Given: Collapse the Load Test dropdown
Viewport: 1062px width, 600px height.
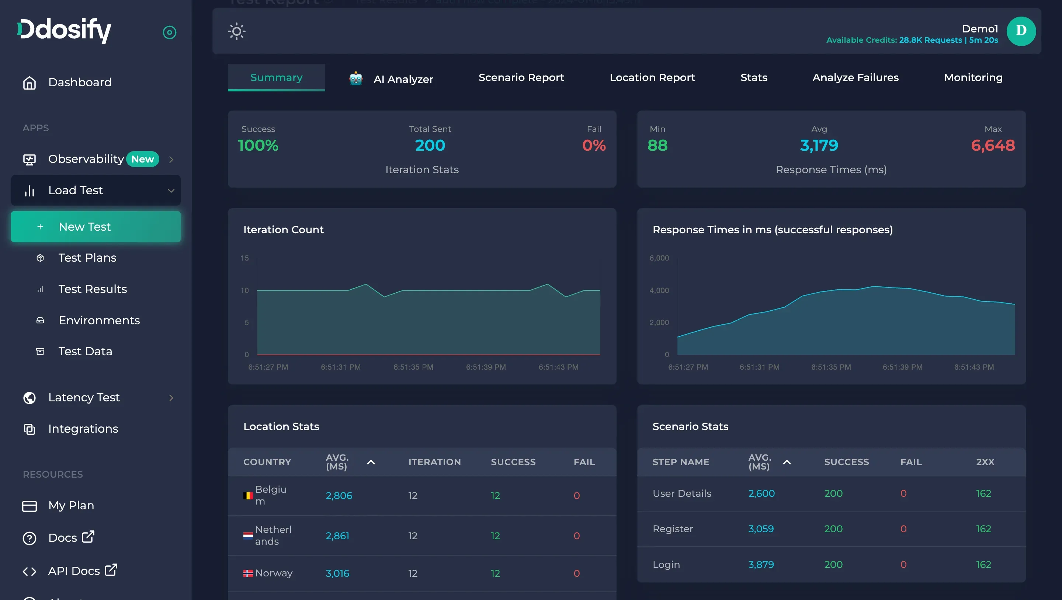Looking at the screenshot, I should click(171, 191).
